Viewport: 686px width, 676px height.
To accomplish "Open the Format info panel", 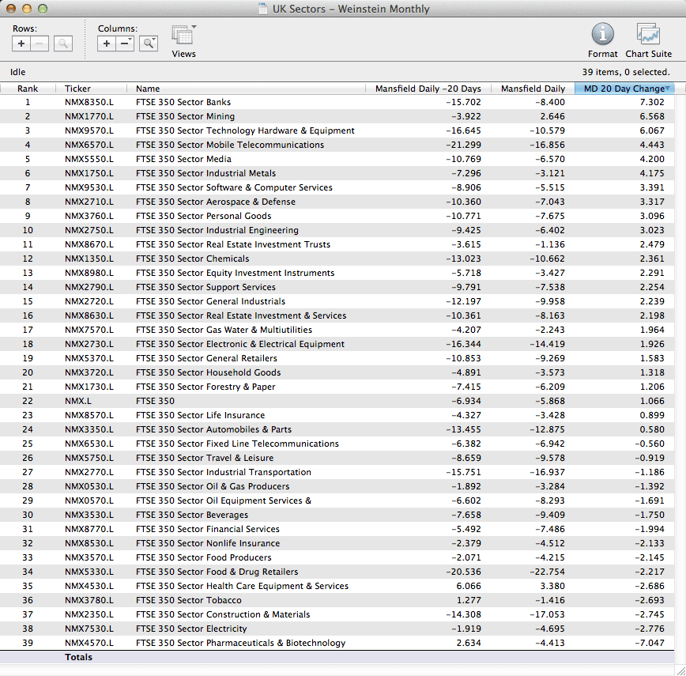I will pos(602,35).
